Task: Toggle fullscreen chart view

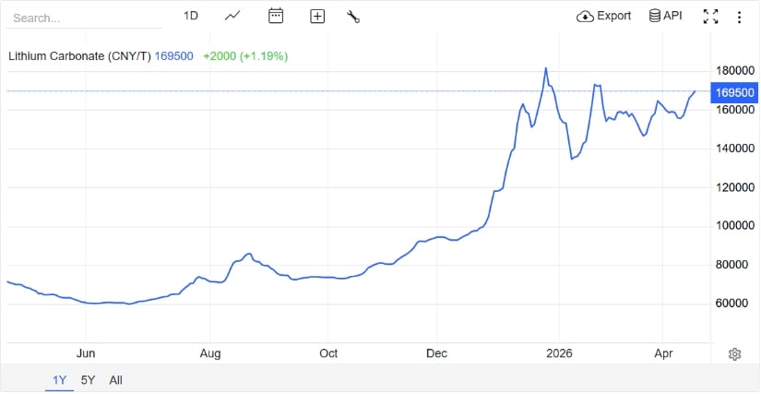Action: pyautogui.click(x=710, y=16)
